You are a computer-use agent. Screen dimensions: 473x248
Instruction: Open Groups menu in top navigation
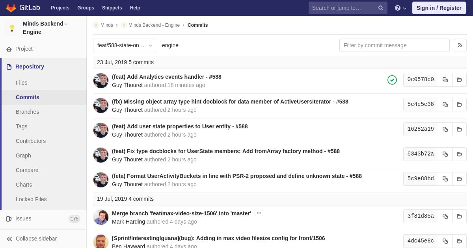pyautogui.click(x=86, y=8)
